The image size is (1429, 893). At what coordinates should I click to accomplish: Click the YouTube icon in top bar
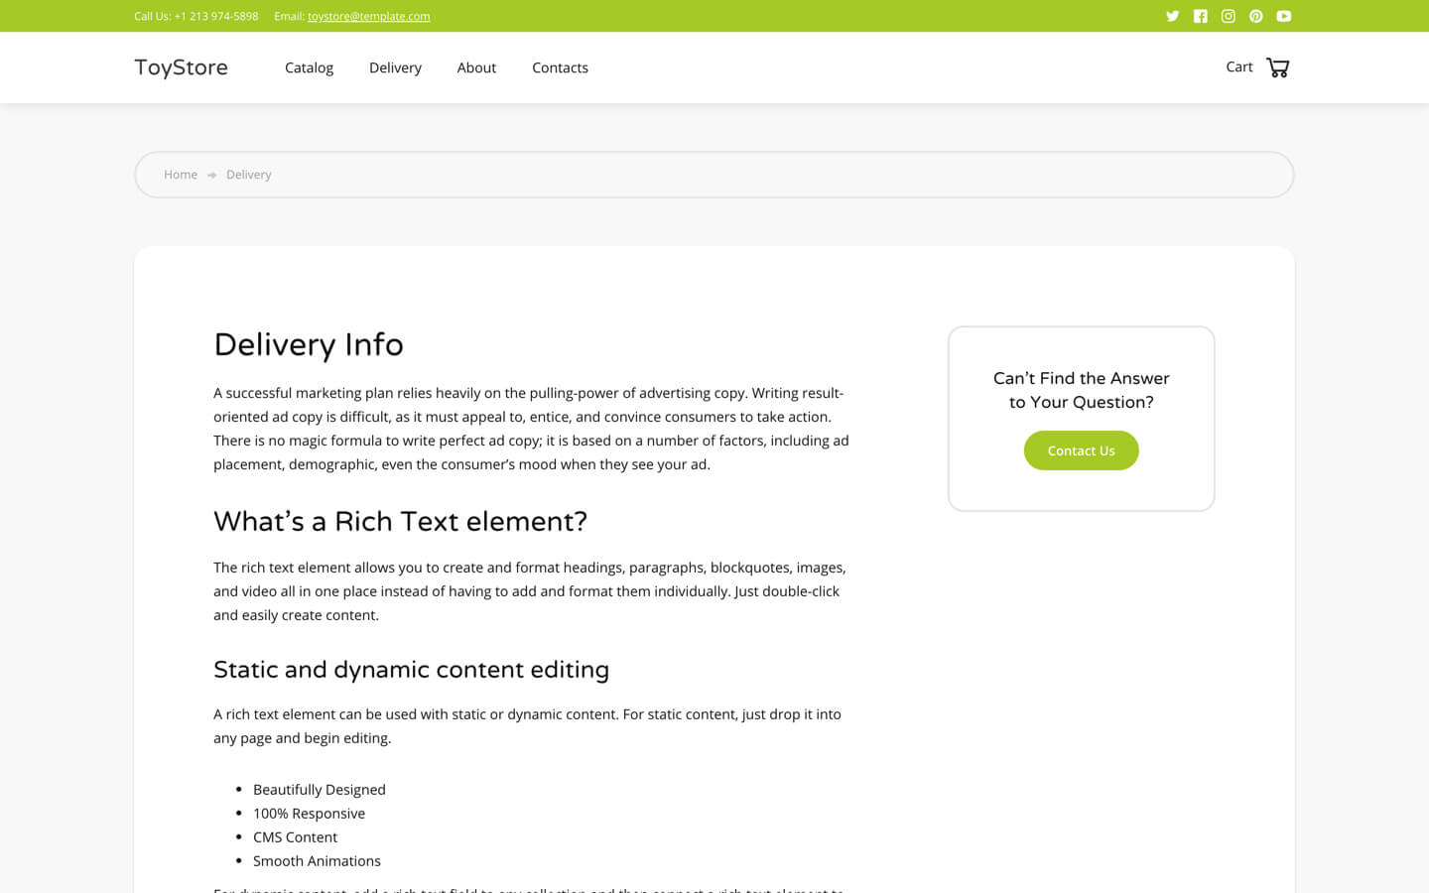[1284, 16]
